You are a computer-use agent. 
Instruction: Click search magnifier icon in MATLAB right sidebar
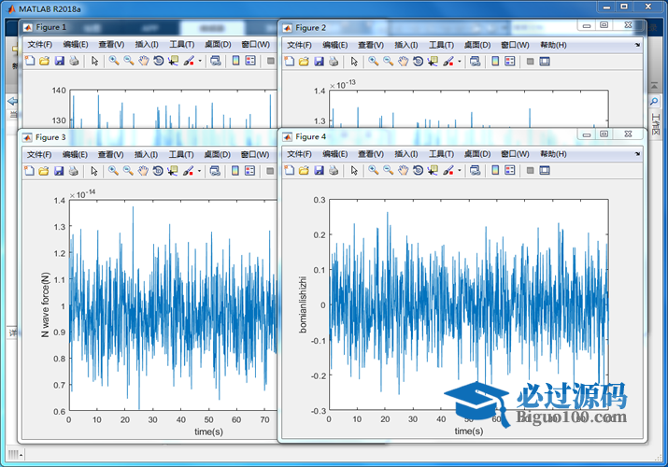coord(654,101)
